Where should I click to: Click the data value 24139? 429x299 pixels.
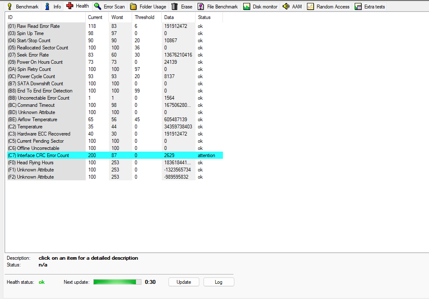tap(171, 62)
